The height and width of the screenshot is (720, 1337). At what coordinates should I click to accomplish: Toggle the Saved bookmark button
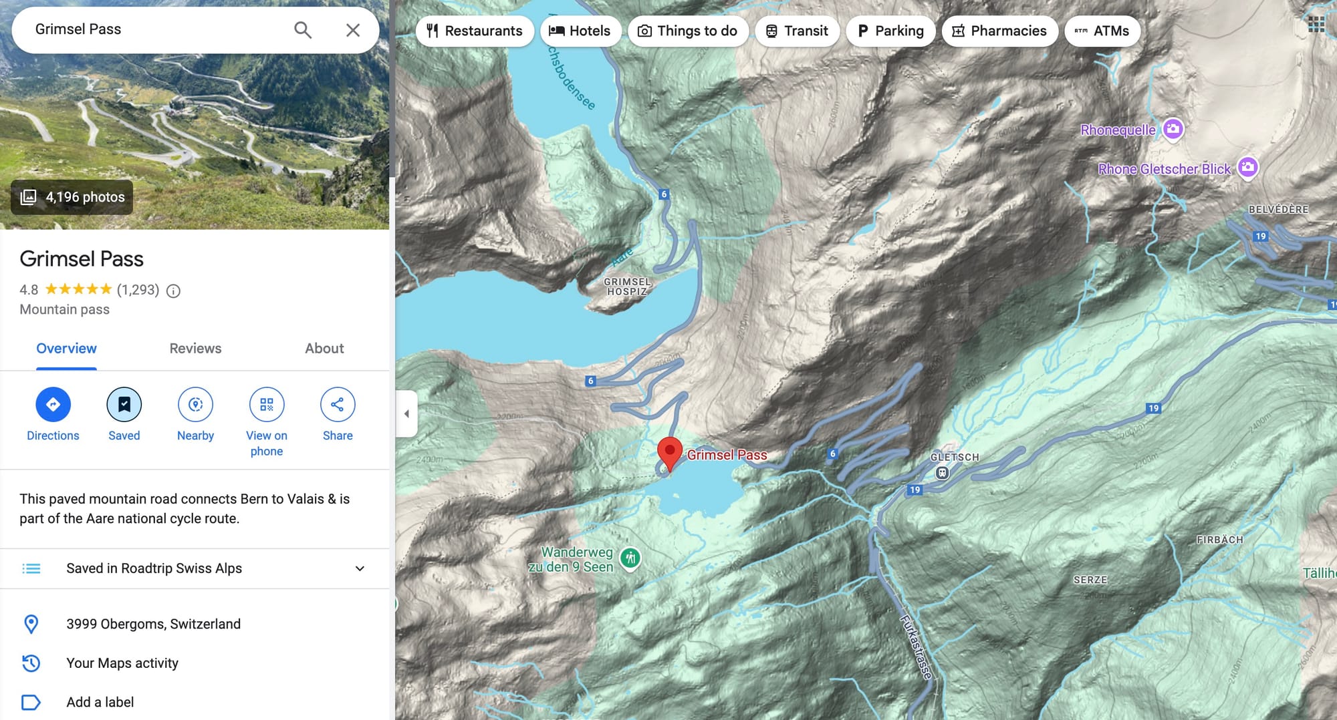124,405
